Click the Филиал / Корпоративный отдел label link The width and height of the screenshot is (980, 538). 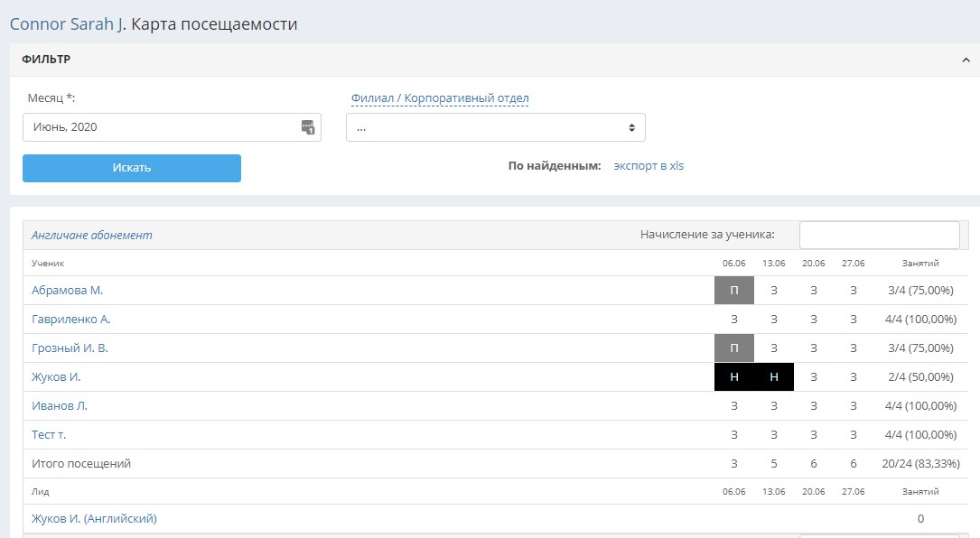click(x=440, y=98)
